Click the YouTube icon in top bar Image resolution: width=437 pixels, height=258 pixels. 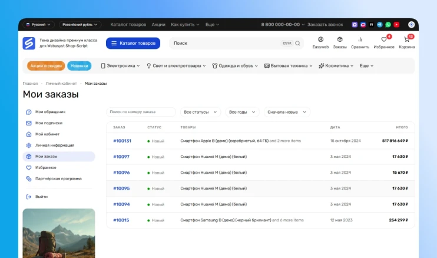[x=396, y=25]
